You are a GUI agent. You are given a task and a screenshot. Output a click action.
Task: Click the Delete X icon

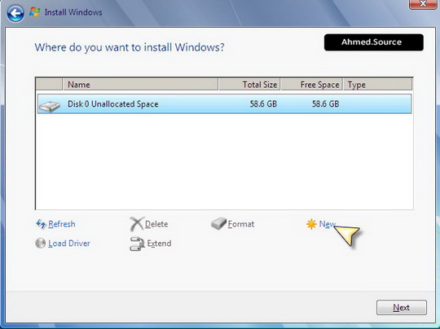(137, 224)
